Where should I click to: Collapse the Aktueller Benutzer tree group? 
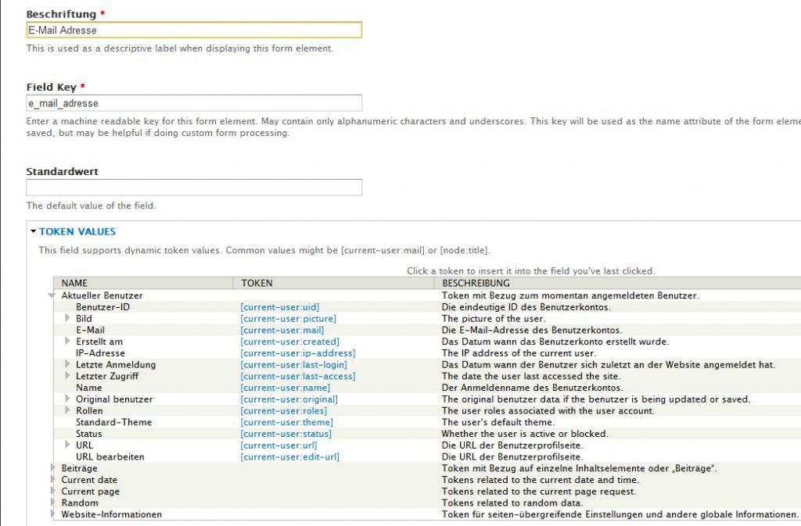(53, 296)
